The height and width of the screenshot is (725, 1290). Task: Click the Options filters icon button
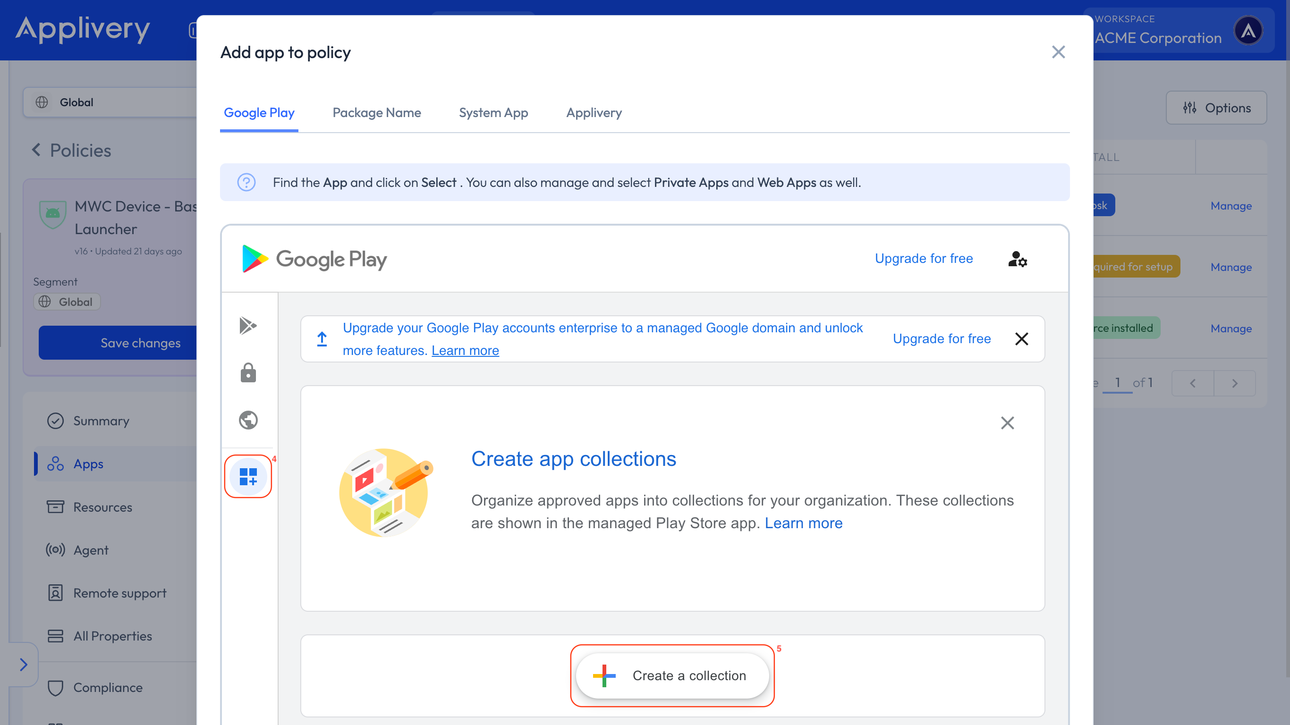(x=1190, y=108)
